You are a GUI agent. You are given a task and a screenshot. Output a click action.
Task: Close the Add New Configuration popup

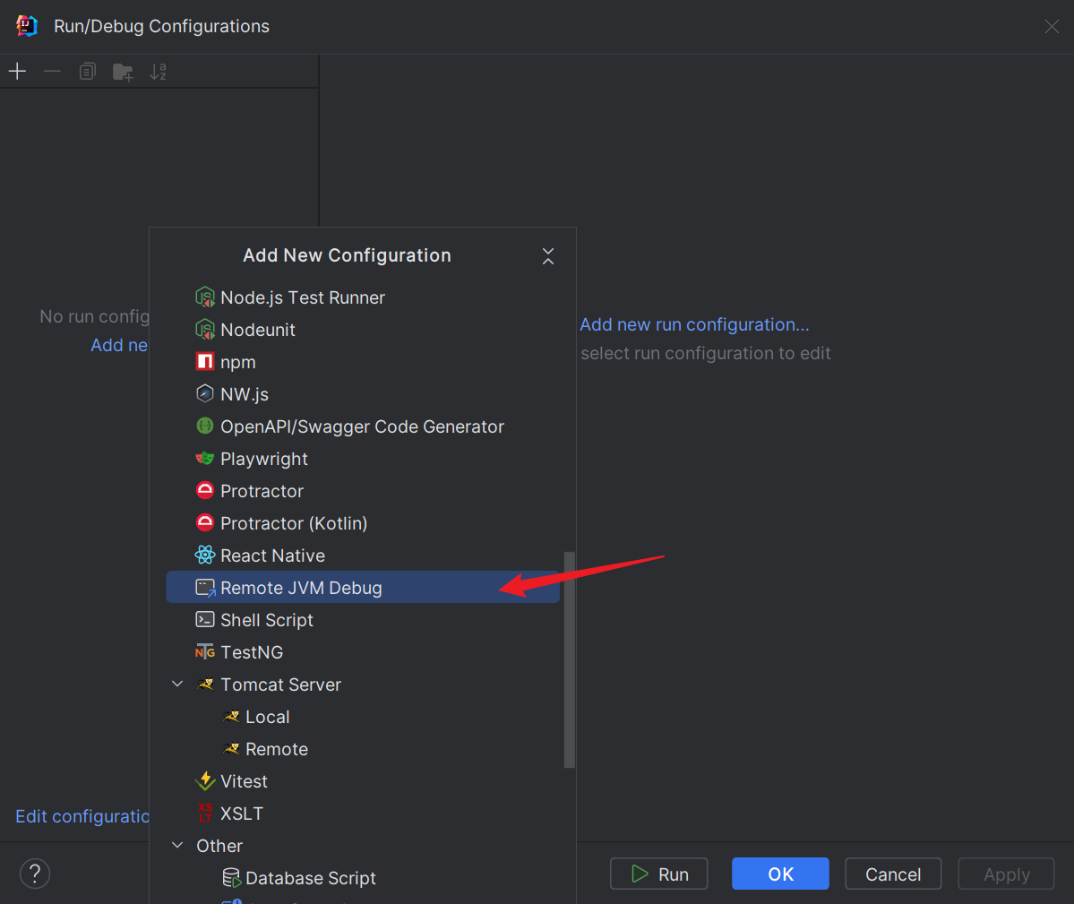[x=548, y=256]
